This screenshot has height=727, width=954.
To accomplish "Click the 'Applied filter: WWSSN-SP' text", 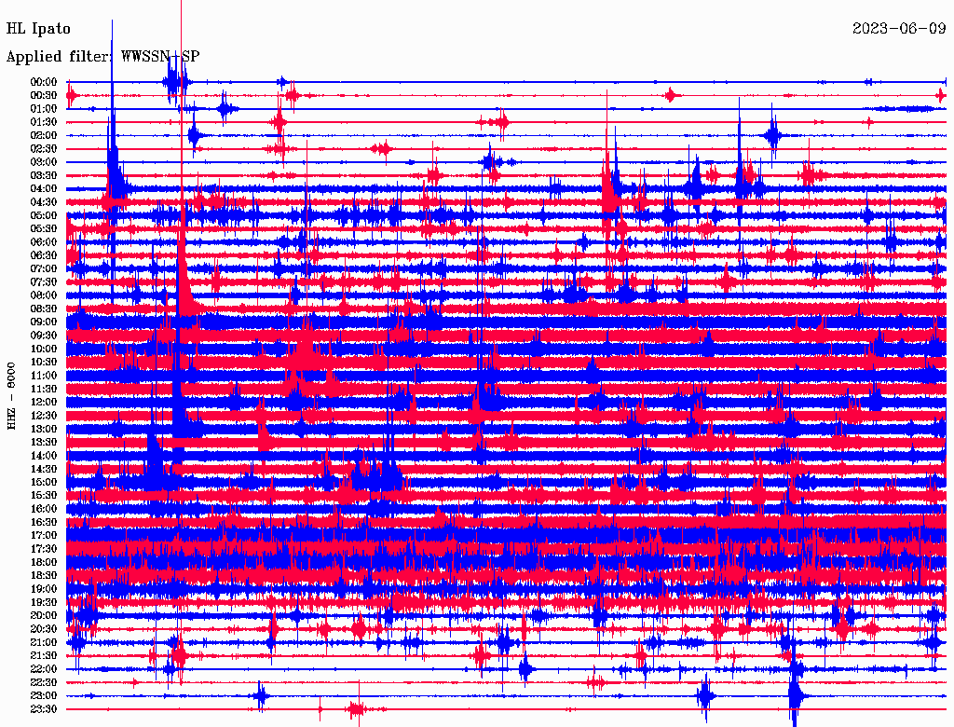I will 102,57.
